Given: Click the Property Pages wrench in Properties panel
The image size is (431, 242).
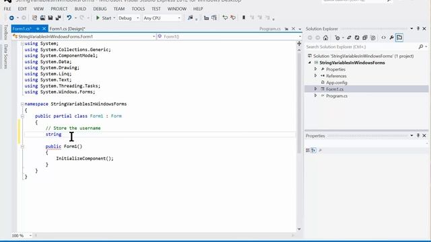Looking at the screenshot, I should (321, 150).
